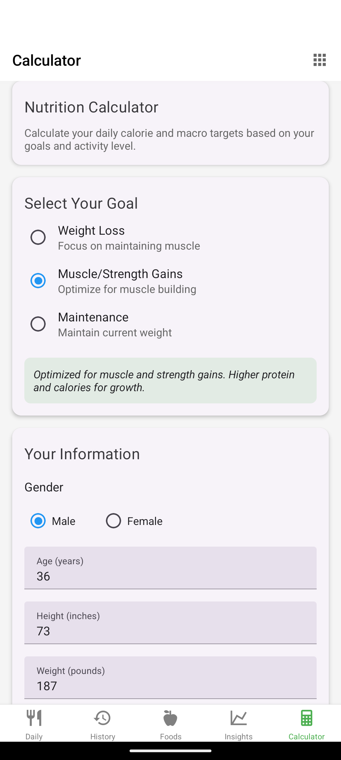Screen dimensions: 341x760
Task: Tap the Weight Loss goal title
Action: 91,231
